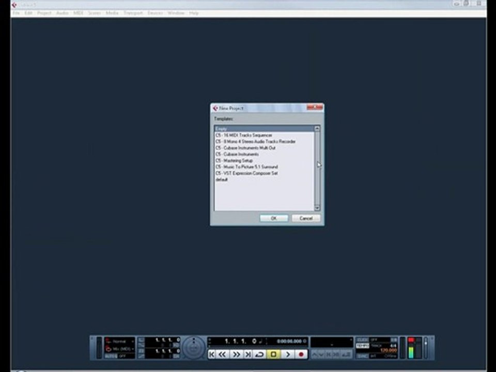This screenshot has width=496, height=372.
Task: Go to next marker / project end
Action: tap(248, 354)
